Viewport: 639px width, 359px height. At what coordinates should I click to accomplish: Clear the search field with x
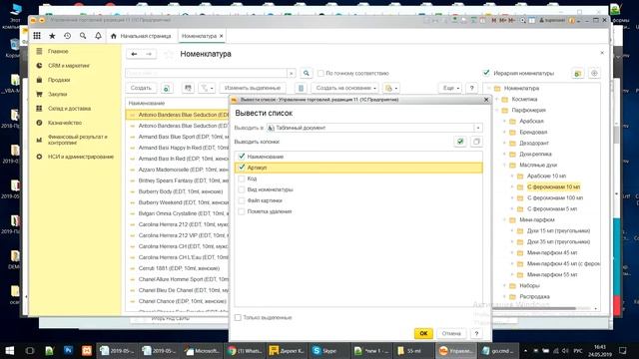click(291, 73)
